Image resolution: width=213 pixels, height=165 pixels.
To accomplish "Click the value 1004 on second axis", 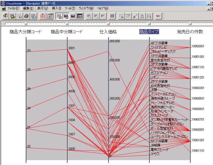I will [x=72, y=120].
